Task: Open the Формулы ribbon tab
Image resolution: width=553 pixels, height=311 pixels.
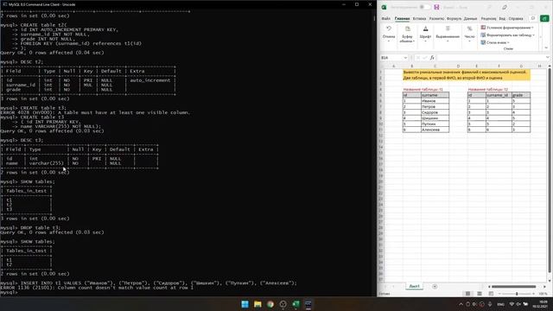Action: 454,18
